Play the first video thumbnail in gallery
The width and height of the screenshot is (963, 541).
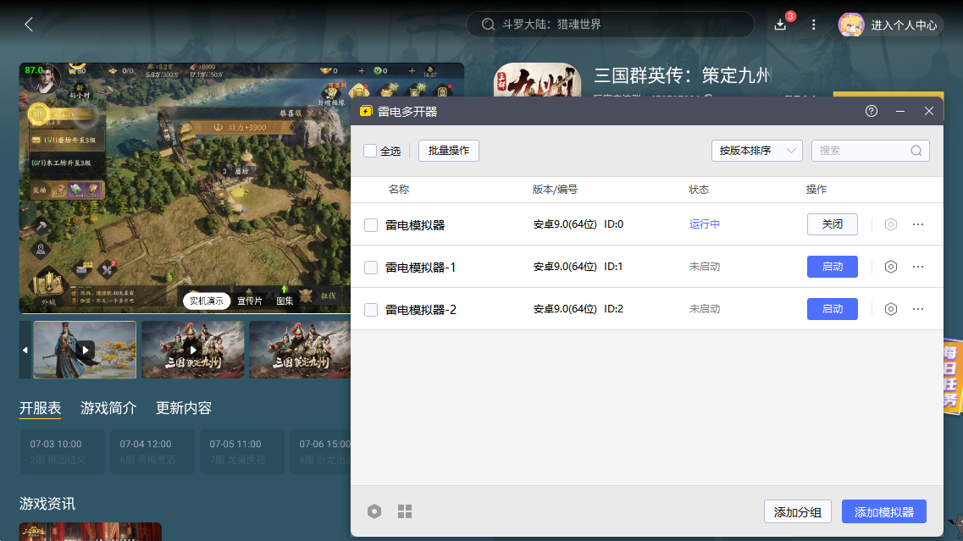(85, 350)
